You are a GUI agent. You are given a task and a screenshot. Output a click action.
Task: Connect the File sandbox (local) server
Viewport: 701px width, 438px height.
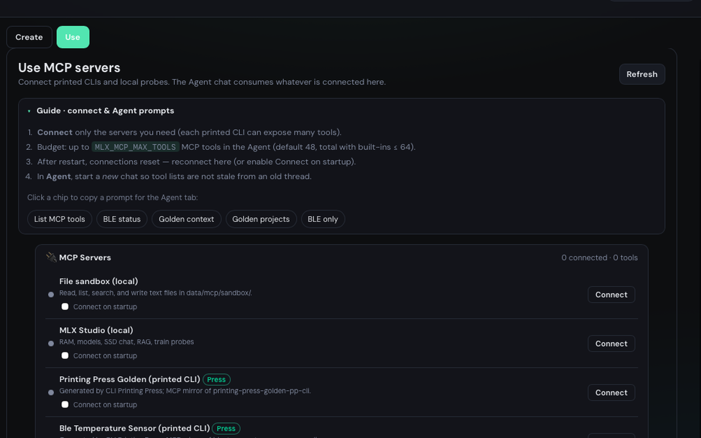click(x=611, y=295)
